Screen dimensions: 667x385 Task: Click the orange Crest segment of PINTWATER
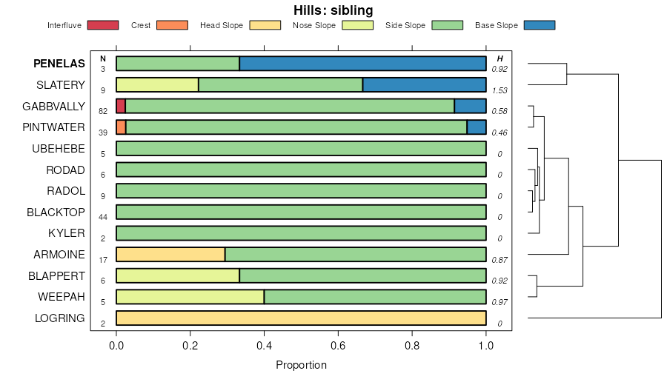click(x=121, y=127)
